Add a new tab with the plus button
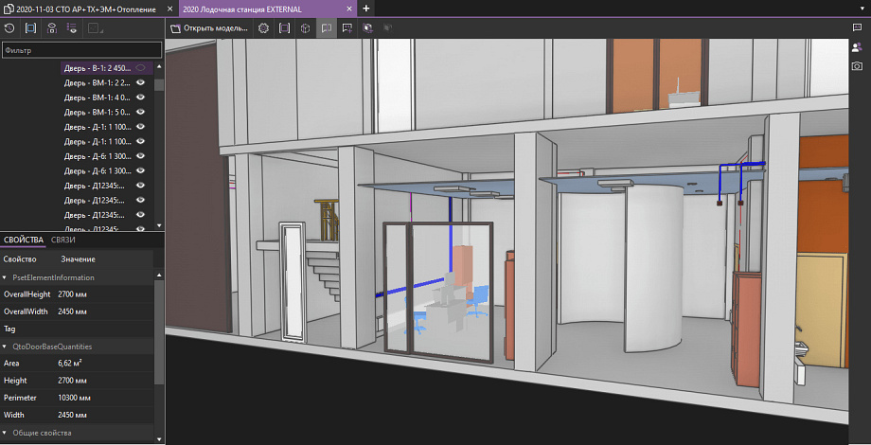 [367, 8]
